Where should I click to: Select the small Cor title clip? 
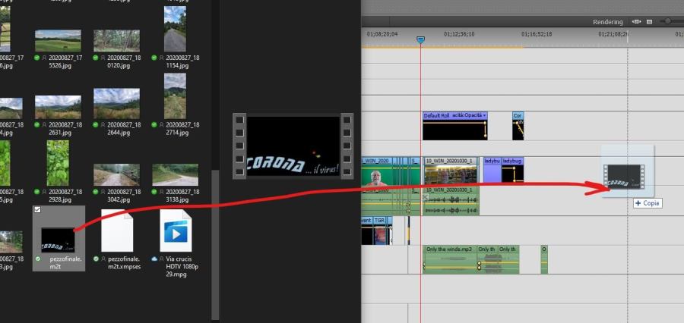pos(518,128)
